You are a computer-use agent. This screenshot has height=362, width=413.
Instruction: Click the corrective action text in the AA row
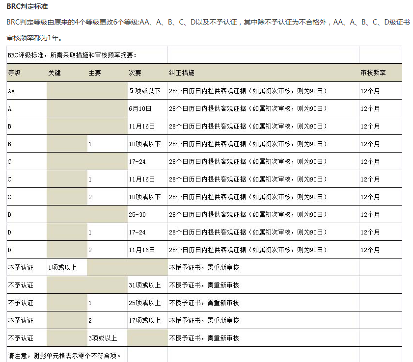point(248,91)
